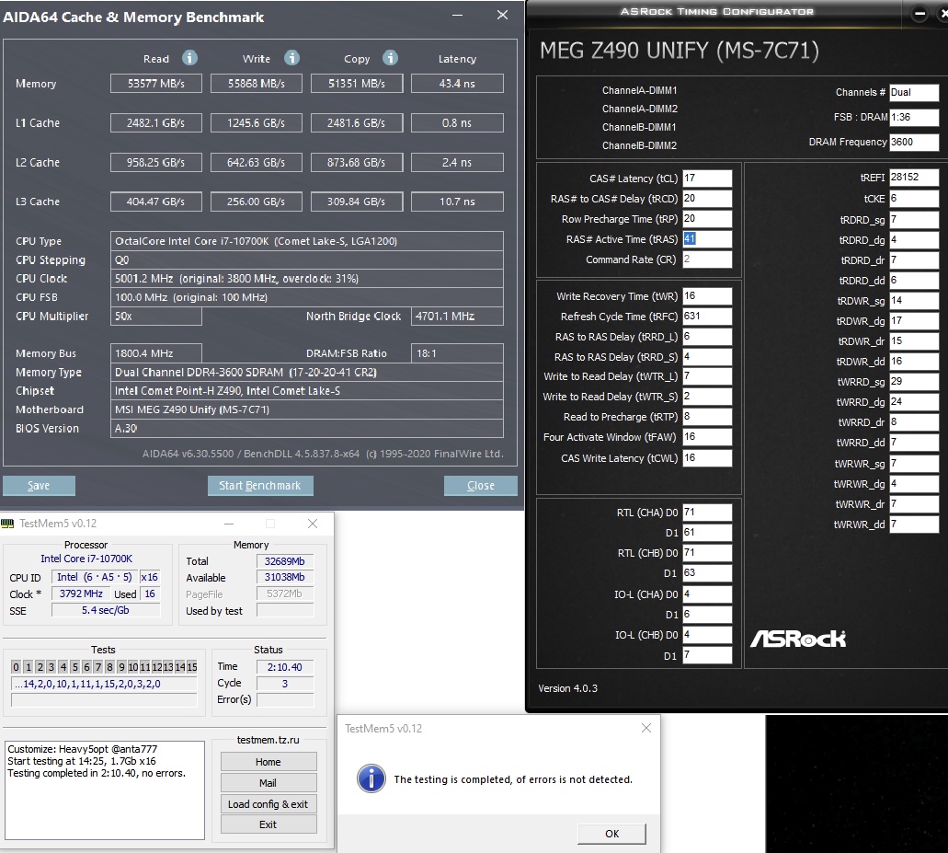Click the CAS Write Latency (tCWL) field

[707, 458]
